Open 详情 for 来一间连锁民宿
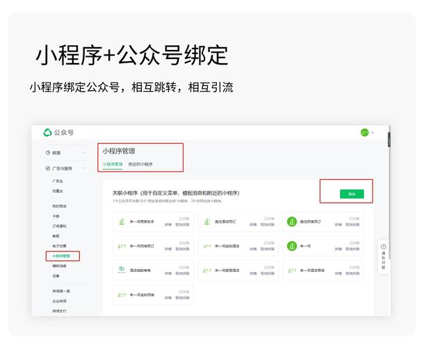 point(168,298)
